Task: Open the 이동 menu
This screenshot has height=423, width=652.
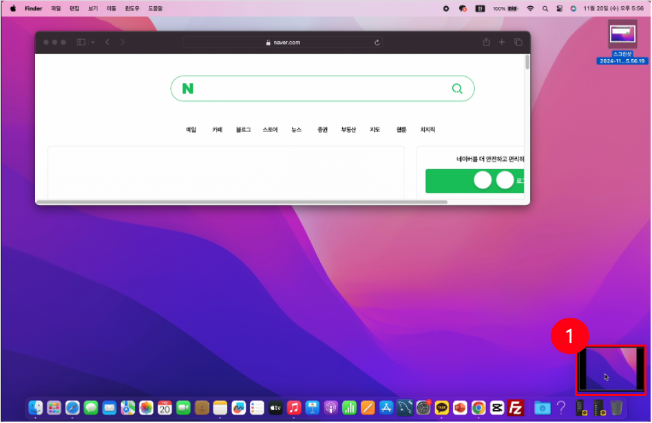Action: pyautogui.click(x=111, y=8)
